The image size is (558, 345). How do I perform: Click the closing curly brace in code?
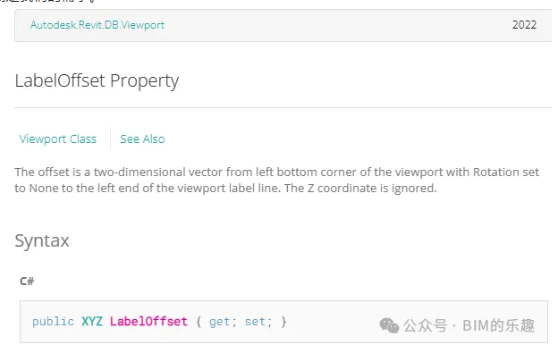(x=283, y=322)
